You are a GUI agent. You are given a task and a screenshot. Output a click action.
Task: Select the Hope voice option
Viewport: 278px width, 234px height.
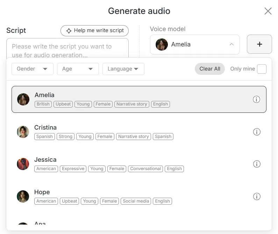point(42,192)
